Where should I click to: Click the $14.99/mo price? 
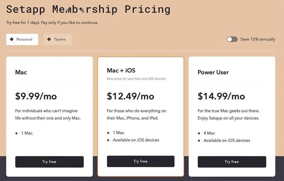221,96
